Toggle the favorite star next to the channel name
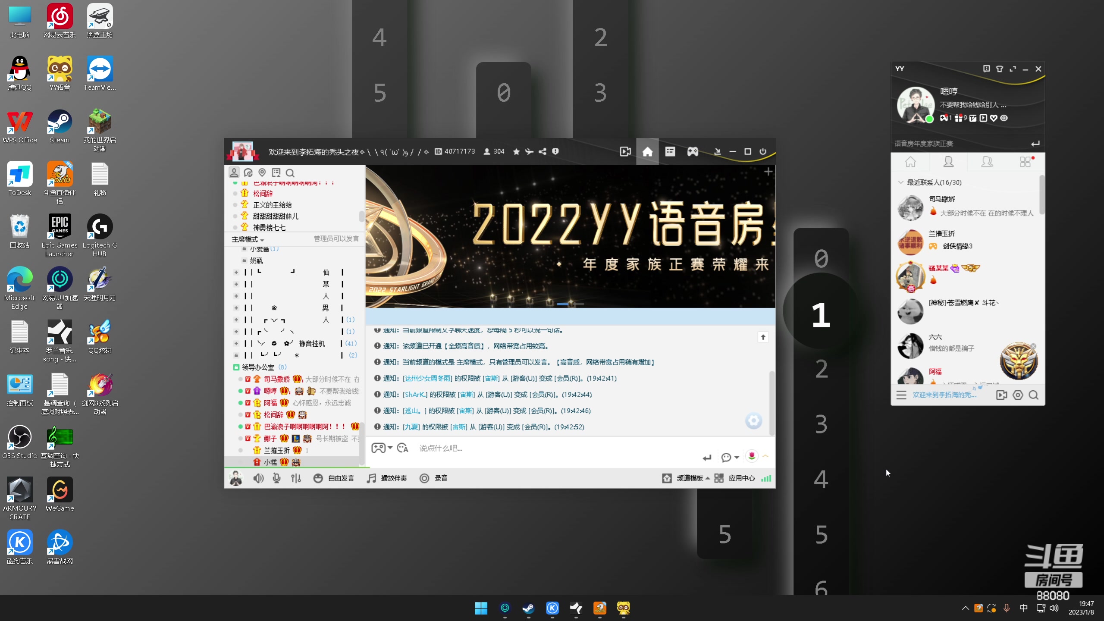The image size is (1104, 621). click(x=516, y=151)
